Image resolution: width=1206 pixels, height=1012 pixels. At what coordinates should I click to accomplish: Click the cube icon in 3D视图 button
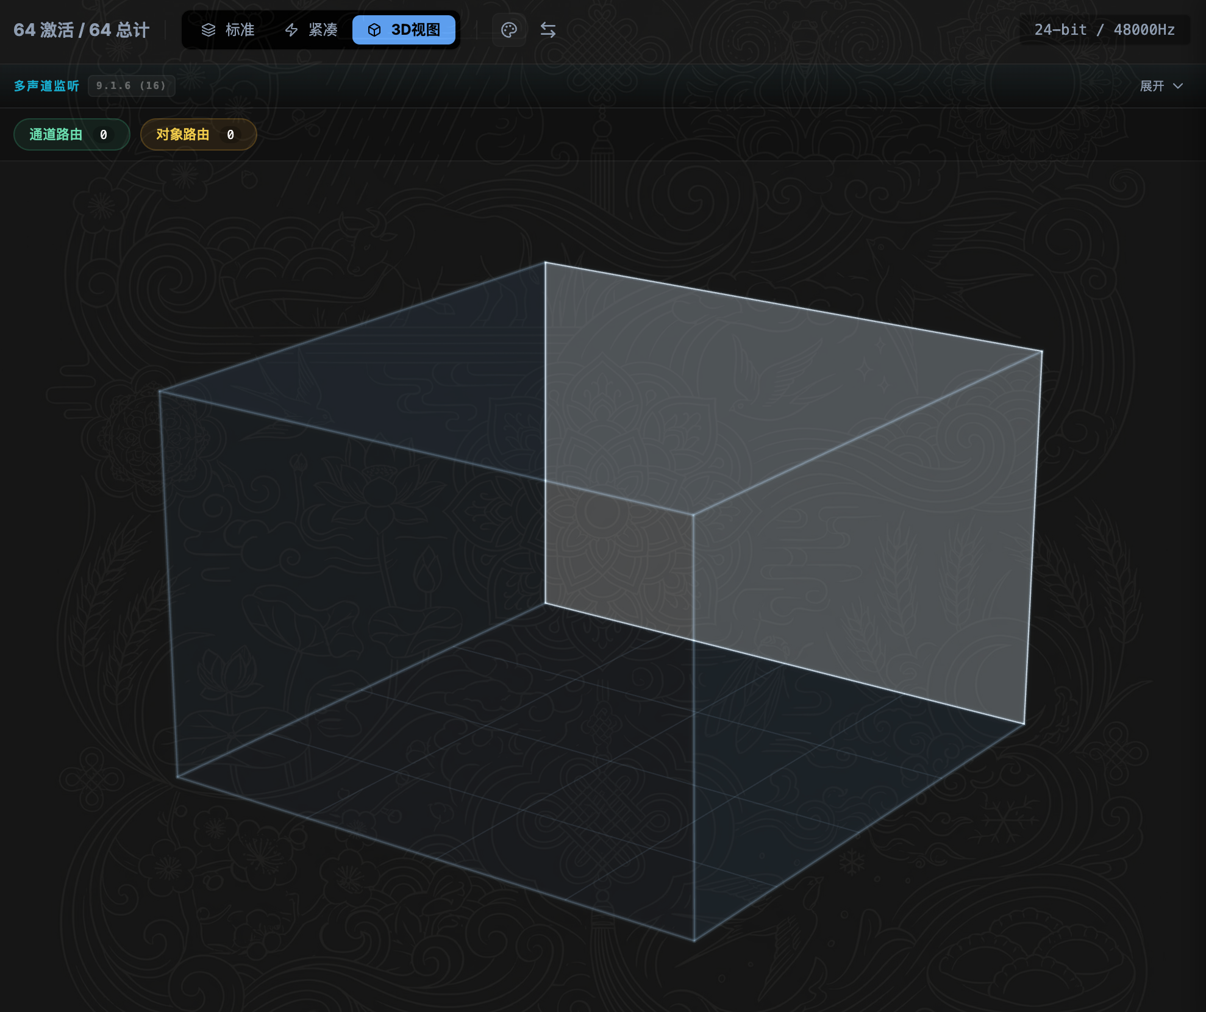click(374, 30)
